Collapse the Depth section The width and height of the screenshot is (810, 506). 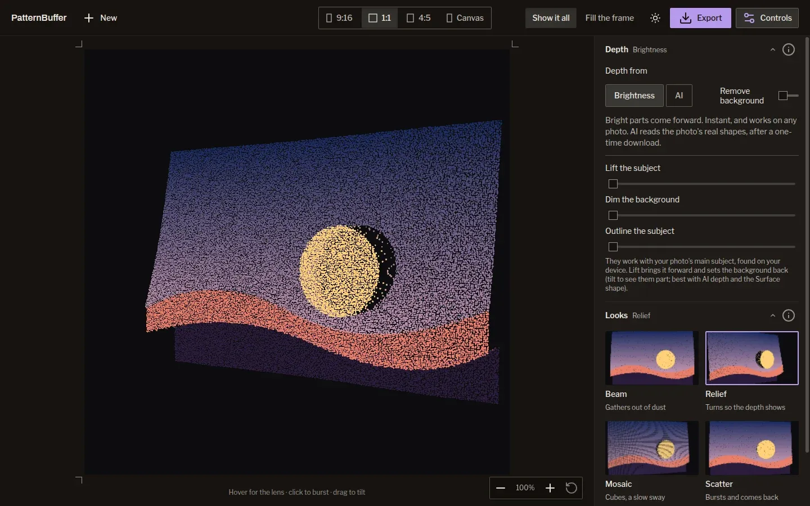(x=773, y=49)
